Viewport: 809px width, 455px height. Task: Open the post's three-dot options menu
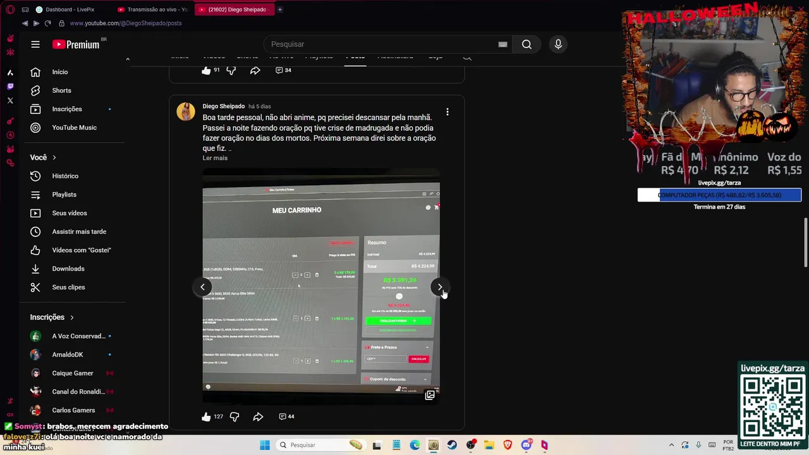click(447, 112)
